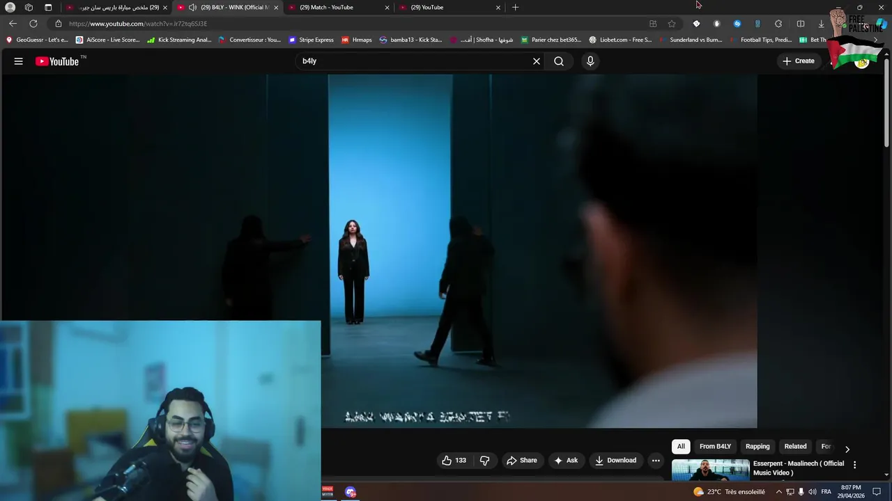Open Stripe Express bookmark
The width and height of the screenshot is (892, 501).
tap(311, 40)
